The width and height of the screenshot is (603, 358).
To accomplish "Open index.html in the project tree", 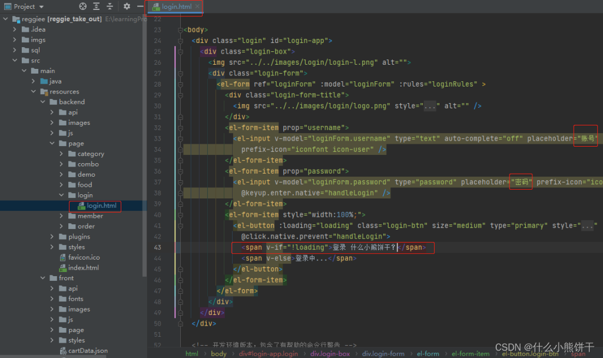I will (83, 268).
